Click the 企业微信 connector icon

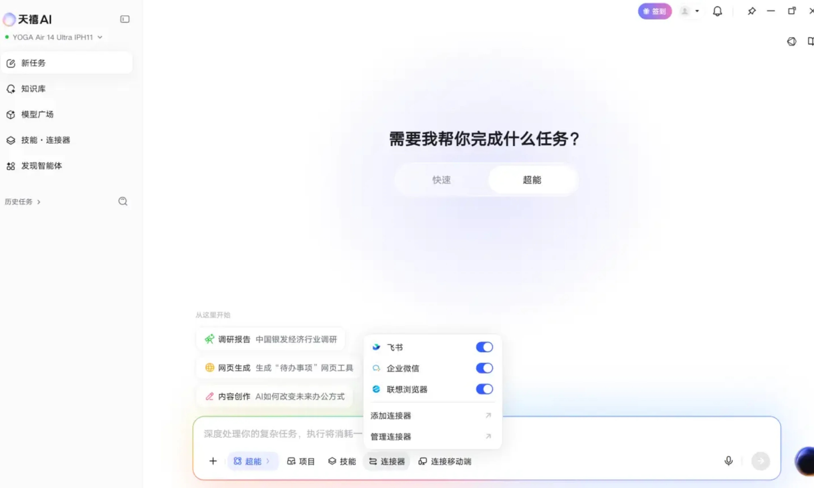[376, 368]
